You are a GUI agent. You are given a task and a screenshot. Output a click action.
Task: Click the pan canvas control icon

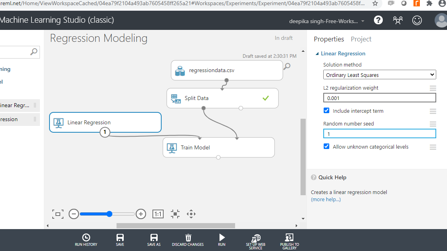click(x=191, y=214)
